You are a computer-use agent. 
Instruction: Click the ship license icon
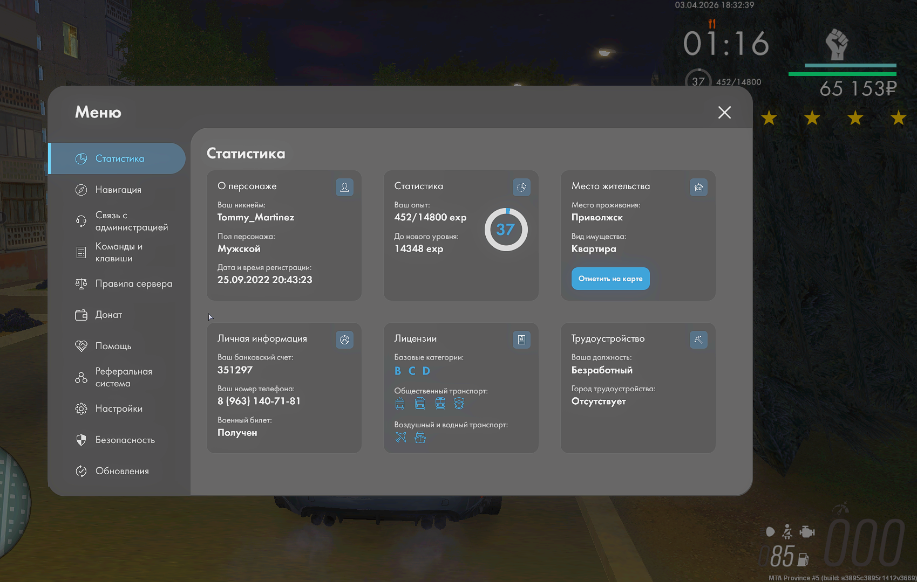tap(420, 438)
